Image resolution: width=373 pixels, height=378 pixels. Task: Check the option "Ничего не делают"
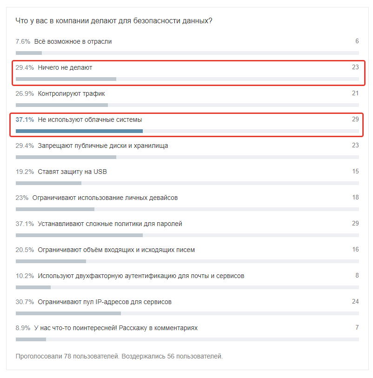(x=63, y=67)
